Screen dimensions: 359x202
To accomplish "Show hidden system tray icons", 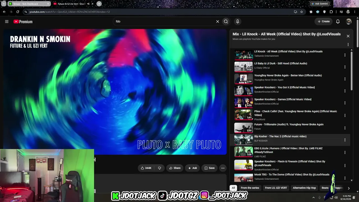I will coord(314,198).
